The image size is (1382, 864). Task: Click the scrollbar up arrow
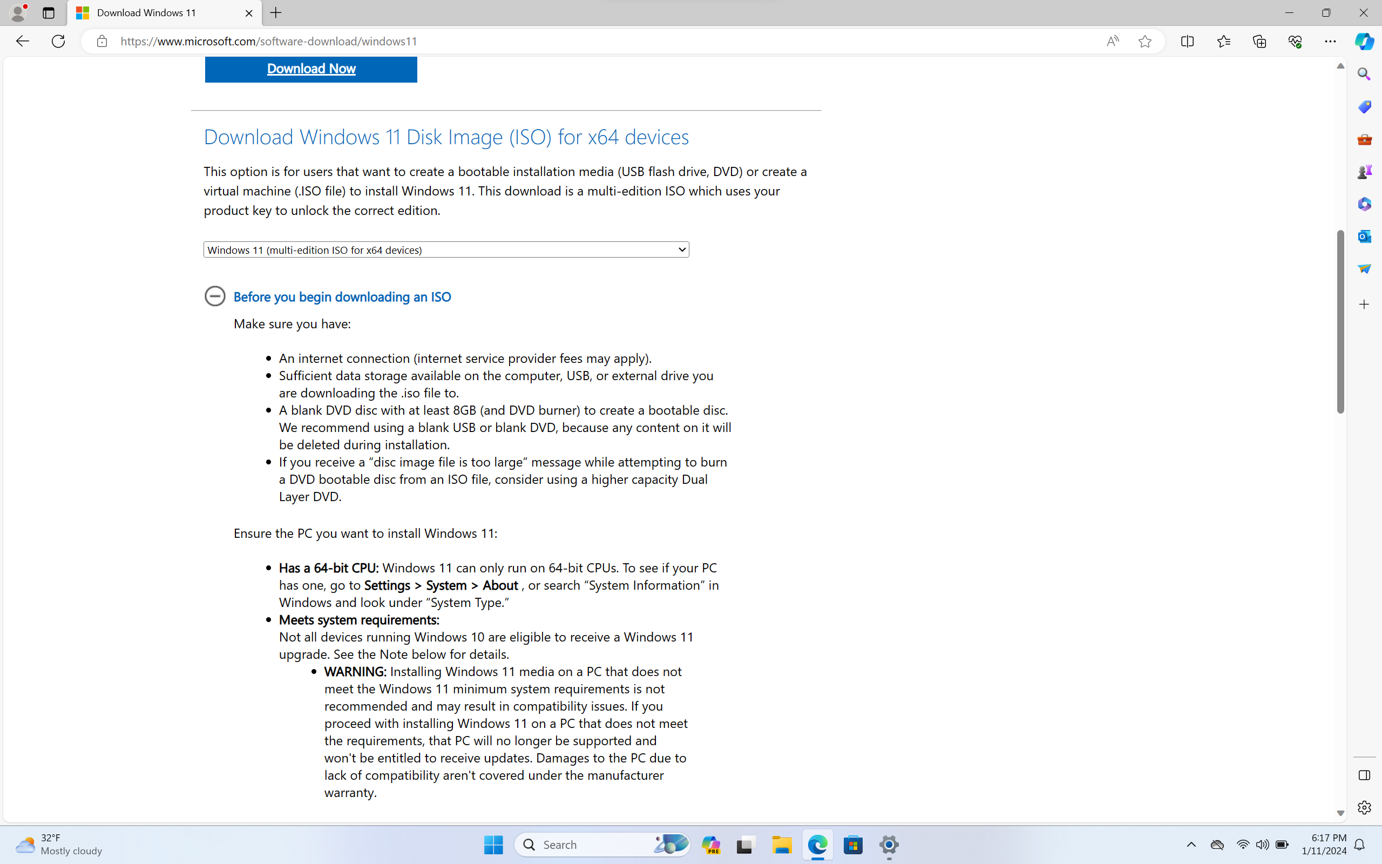click(x=1340, y=66)
